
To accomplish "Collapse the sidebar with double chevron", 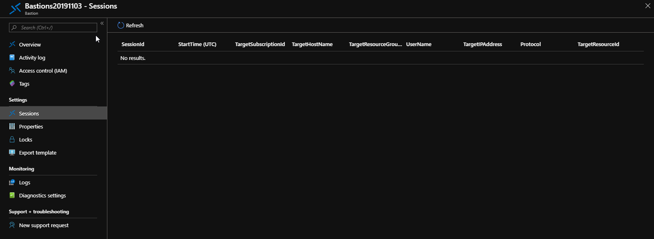I will [102, 23].
